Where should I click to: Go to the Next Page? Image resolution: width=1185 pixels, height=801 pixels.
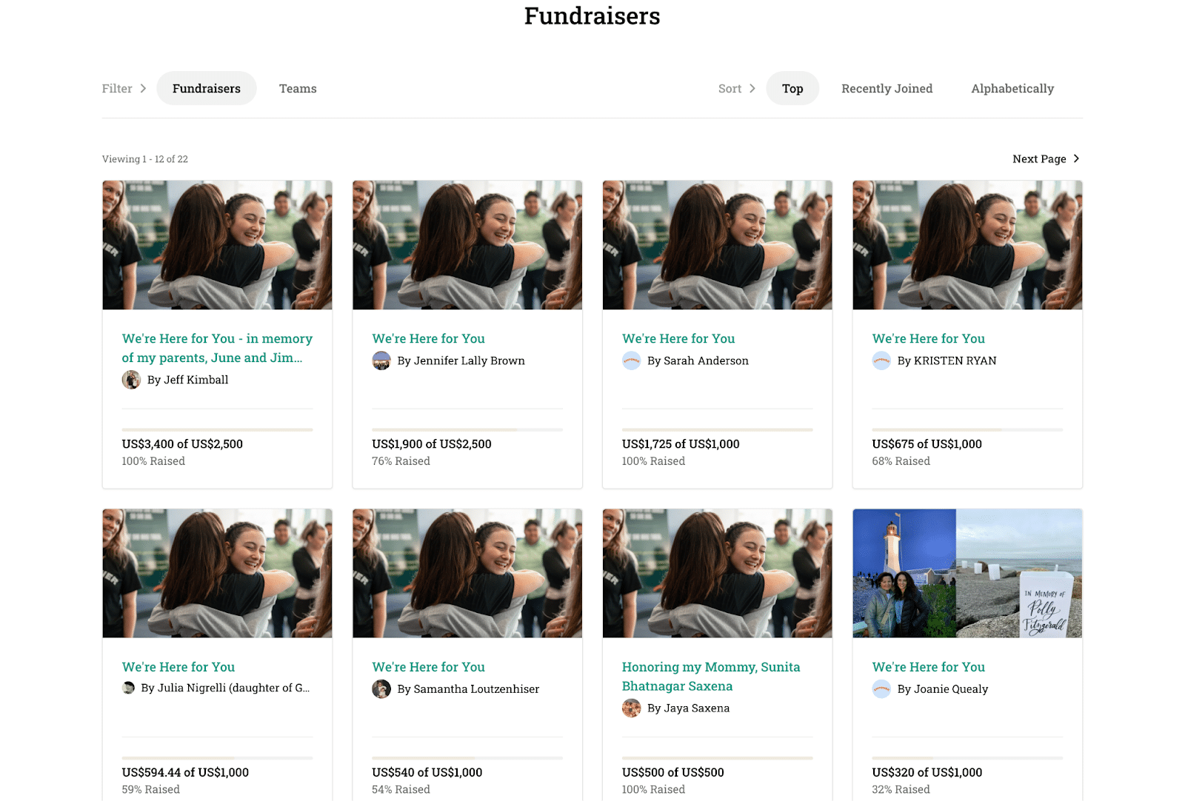click(1044, 158)
